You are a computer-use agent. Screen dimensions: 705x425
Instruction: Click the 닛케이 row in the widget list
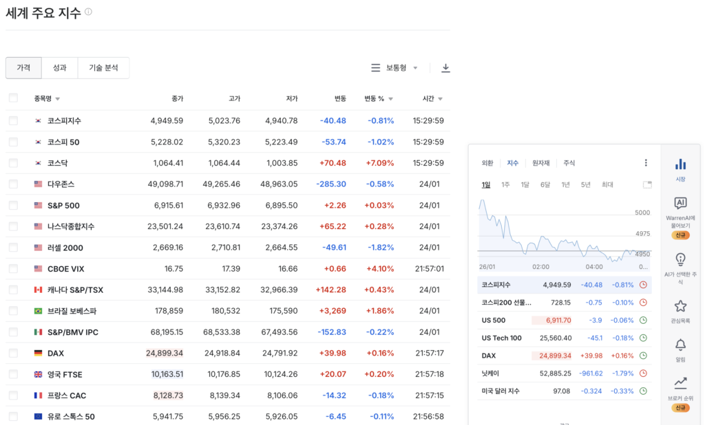click(489, 373)
